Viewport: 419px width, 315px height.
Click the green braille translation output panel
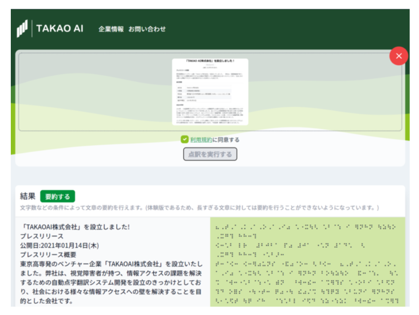click(307, 262)
